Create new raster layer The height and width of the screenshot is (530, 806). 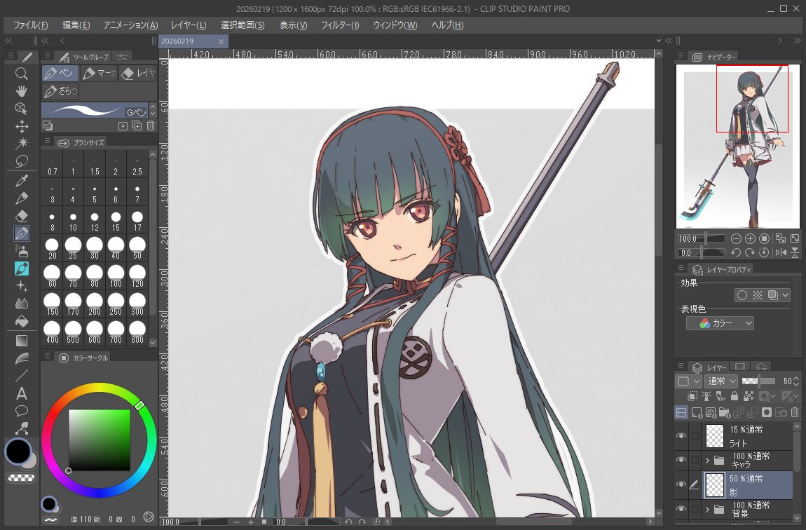697,412
